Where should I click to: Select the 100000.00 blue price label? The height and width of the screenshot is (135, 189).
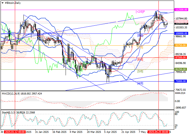(x=181, y=33)
